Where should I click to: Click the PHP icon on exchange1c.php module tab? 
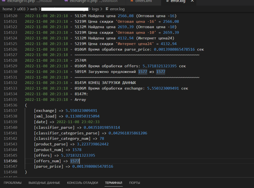click(3, 1)
